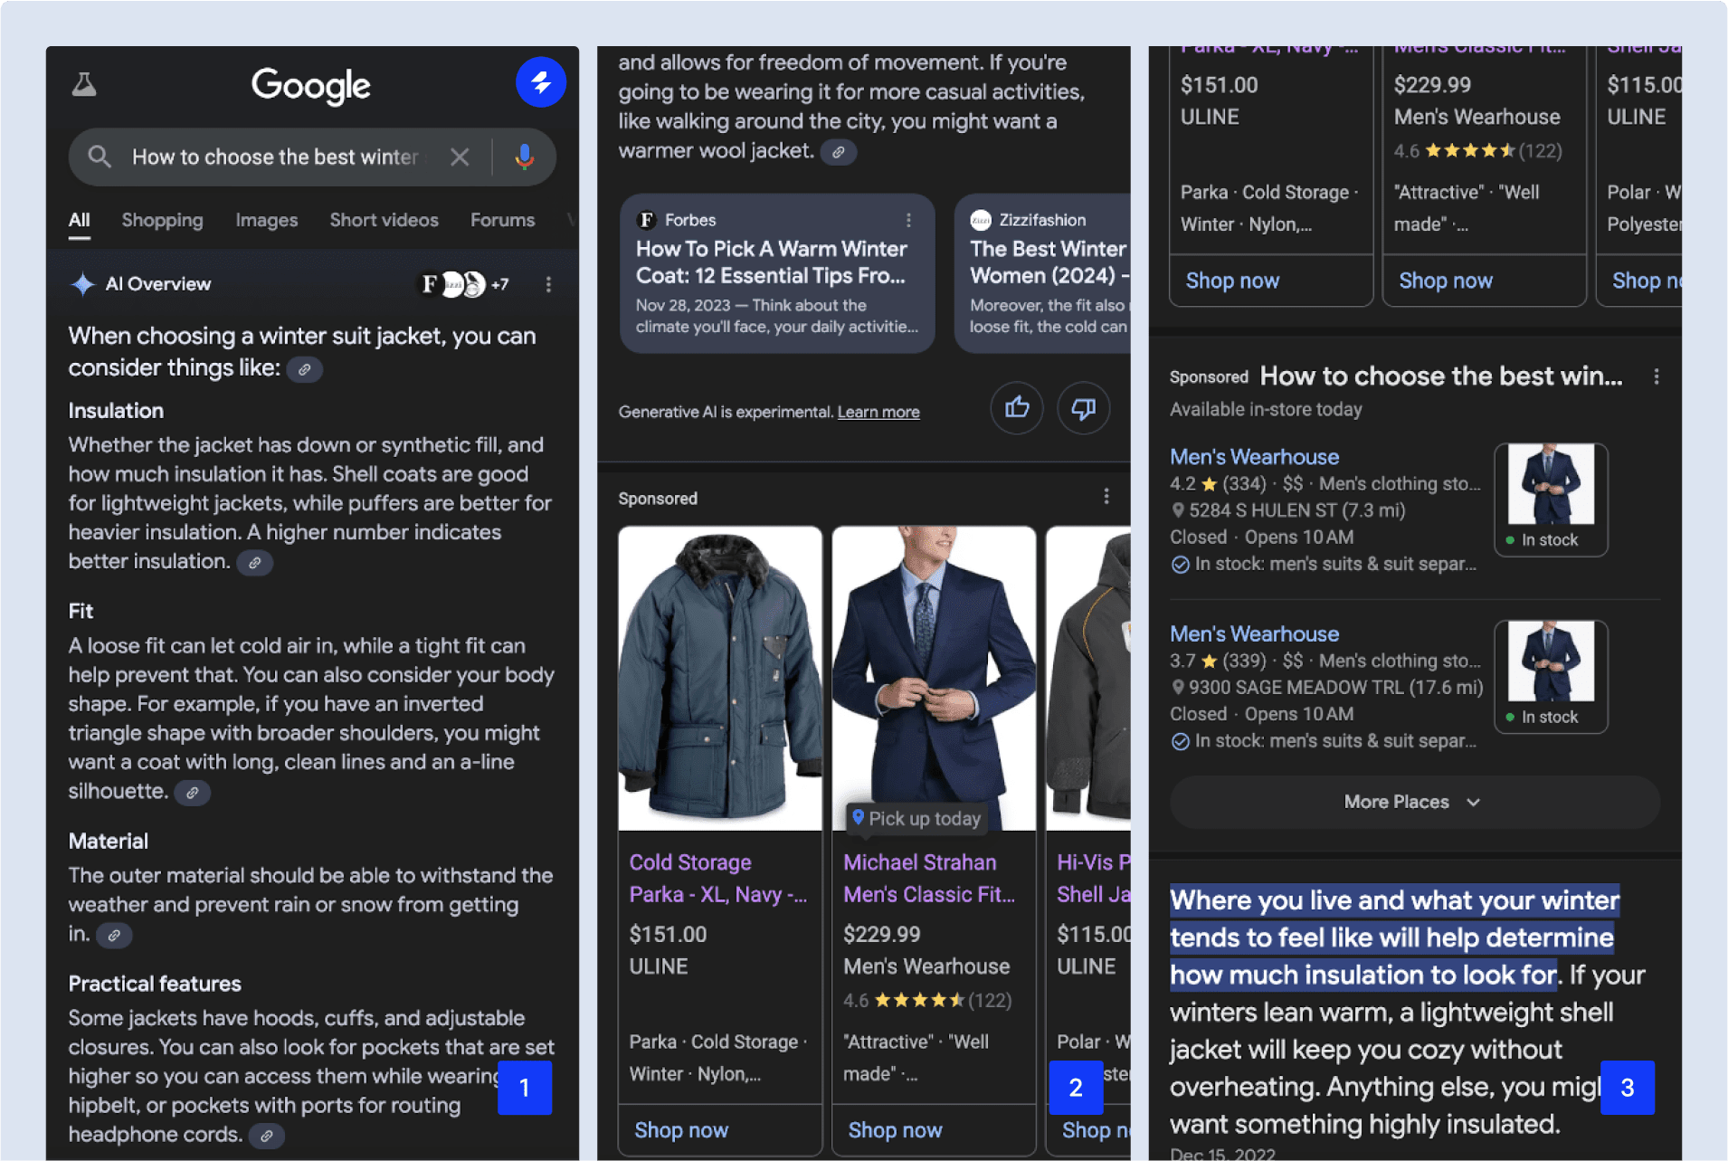Open Men's Wearhouse on SAGE MEADOW TRL
Viewport: 1728px width, 1161px height.
tap(1254, 634)
